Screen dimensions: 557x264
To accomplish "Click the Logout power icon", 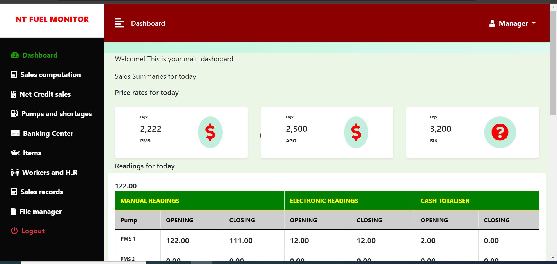I will coord(14,231).
